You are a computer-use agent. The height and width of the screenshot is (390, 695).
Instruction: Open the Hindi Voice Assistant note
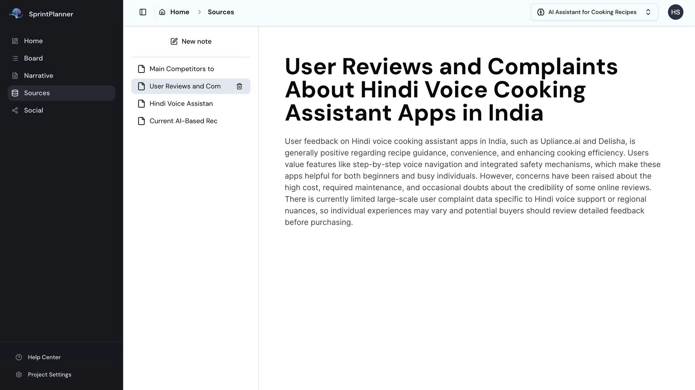[x=181, y=104]
